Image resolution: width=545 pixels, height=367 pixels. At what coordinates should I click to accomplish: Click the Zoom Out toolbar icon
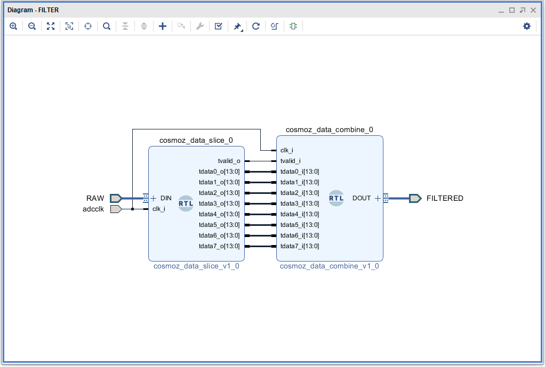(32, 26)
